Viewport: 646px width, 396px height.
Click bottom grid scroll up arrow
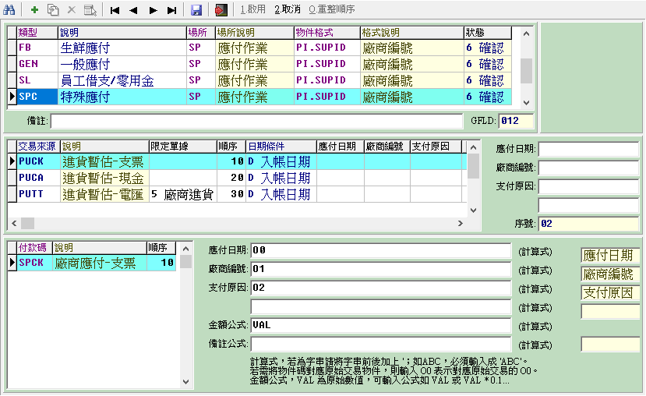[x=185, y=249]
